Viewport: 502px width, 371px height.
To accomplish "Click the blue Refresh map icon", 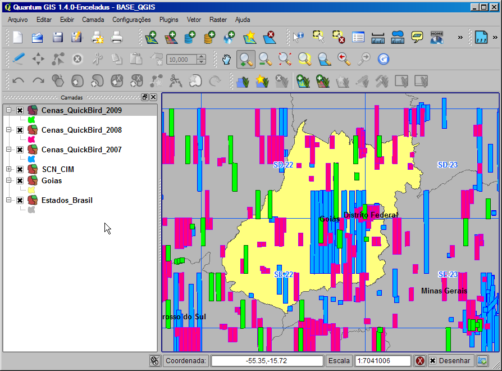I will point(383,59).
